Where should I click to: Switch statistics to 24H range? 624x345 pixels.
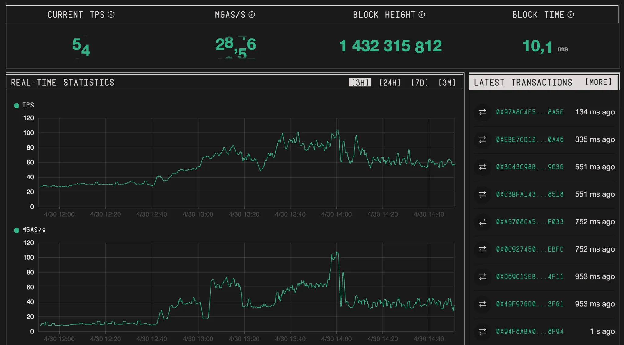(x=390, y=83)
